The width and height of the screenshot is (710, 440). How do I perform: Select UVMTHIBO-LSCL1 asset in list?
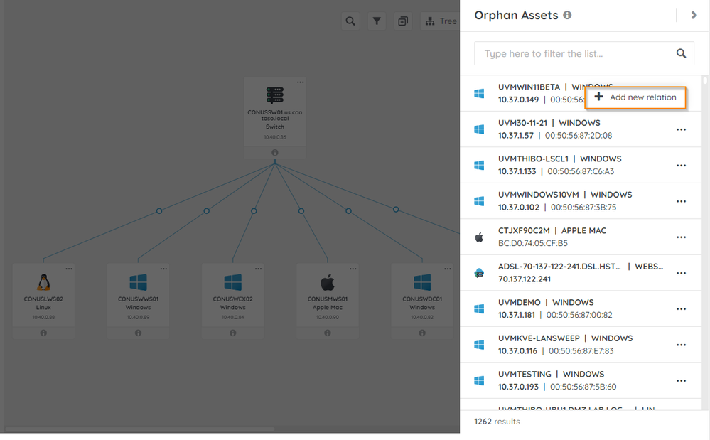(569, 165)
